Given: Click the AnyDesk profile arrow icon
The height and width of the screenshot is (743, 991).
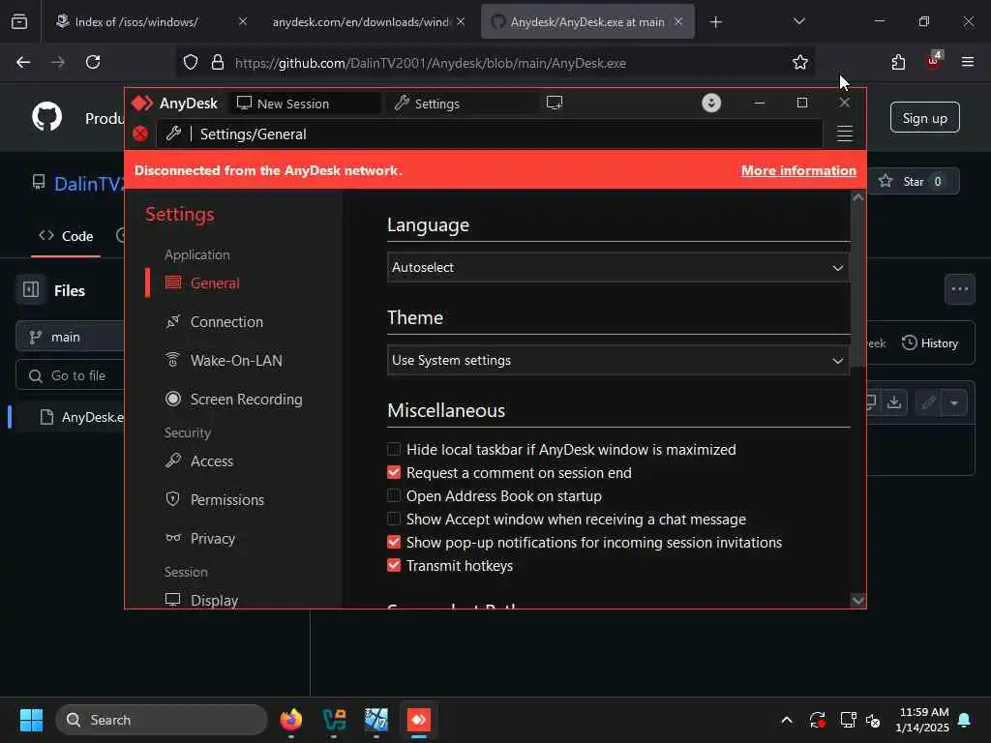Looking at the screenshot, I should click(x=711, y=103).
